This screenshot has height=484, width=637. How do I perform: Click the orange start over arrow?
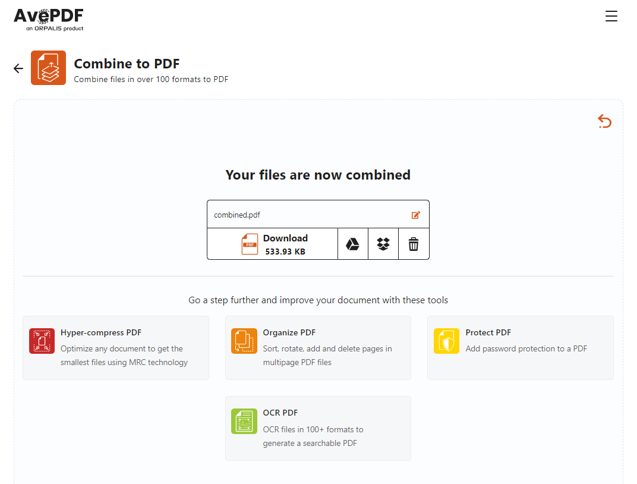tap(604, 121)
